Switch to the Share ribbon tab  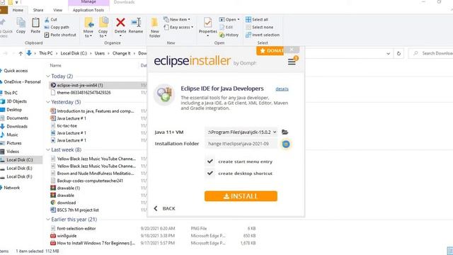pyautogui.click(x=38, y=10)
